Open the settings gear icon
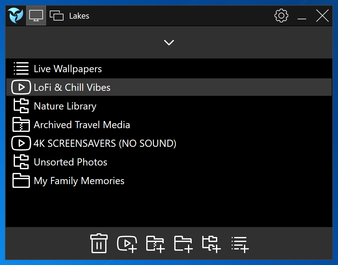The height and width of the screenshot is (265, 338). (281, 15)
